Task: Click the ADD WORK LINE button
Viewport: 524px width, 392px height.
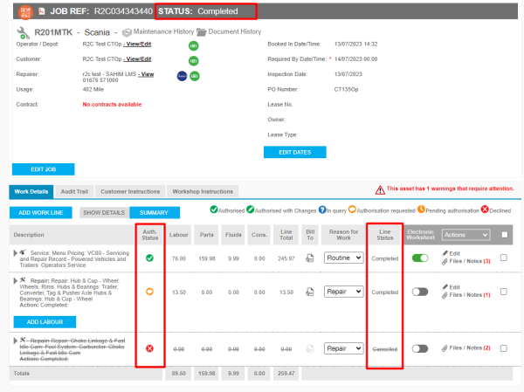Action: (41, 212)
